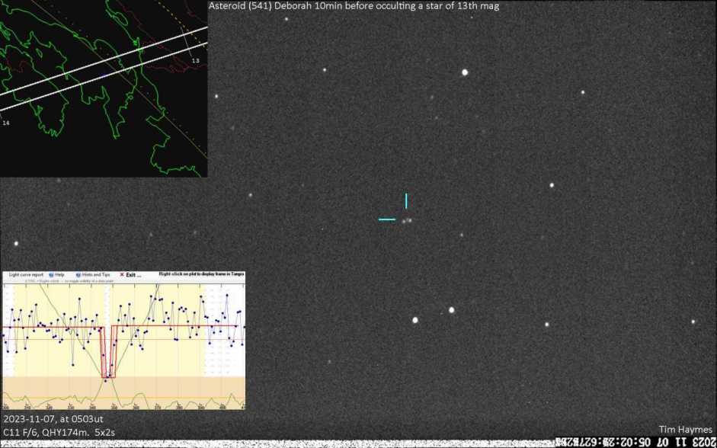This screenshot has height=448, width=717.
Task: Click the vertical cyan marker above target
Action: pos(406,201)
